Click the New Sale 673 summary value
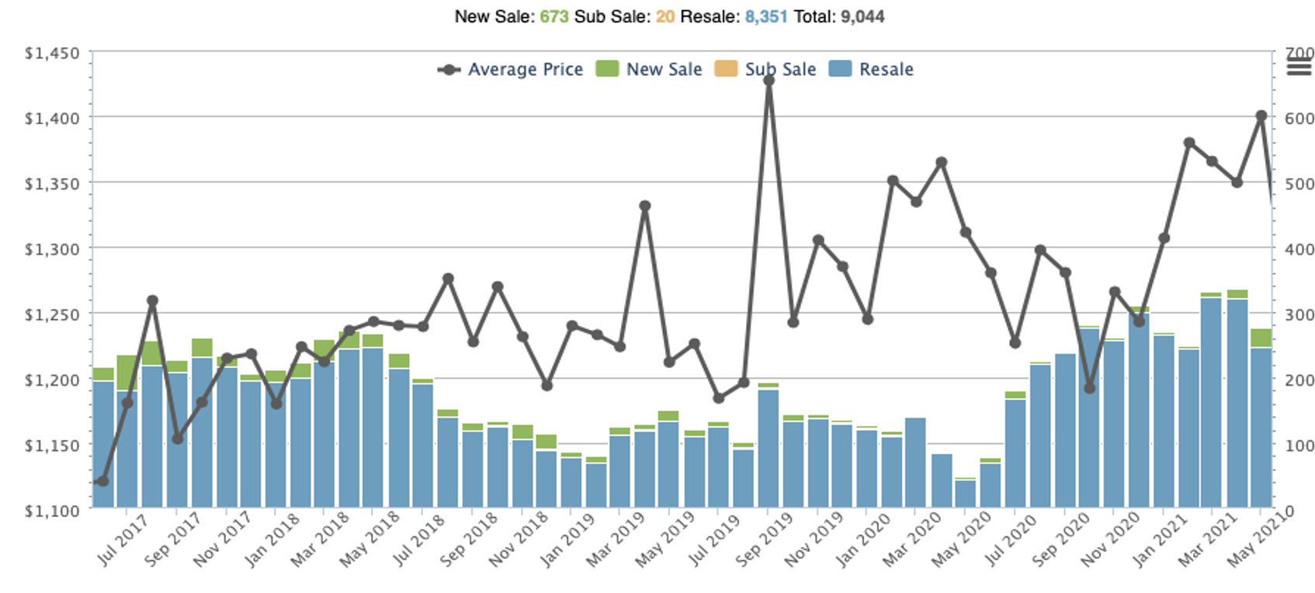This screenshot has height=593, width=1315. (554, 16)
